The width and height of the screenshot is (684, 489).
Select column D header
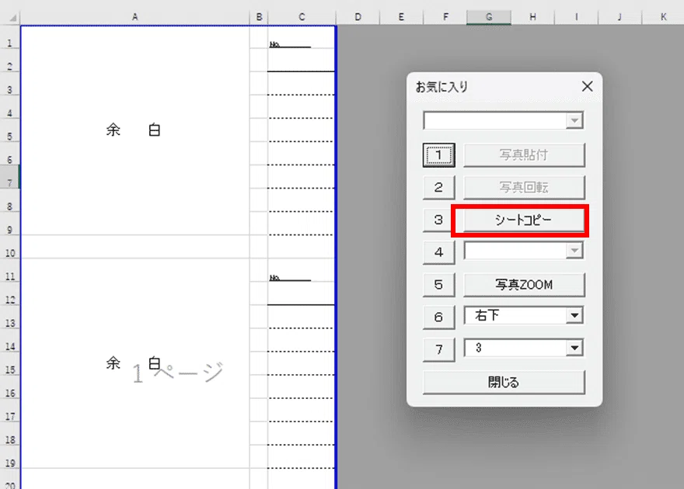[x=358, y=17]
